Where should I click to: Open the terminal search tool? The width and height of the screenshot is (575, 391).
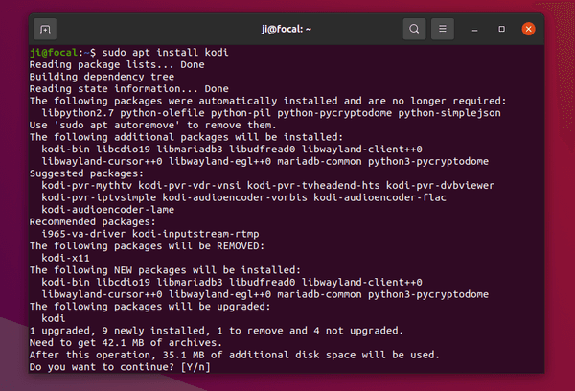[x=414, y=29]
